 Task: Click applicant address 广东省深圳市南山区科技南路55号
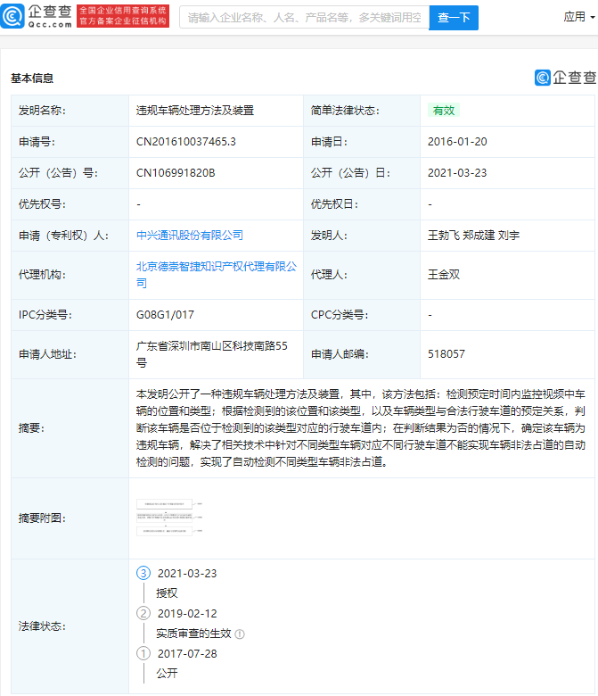[212, 354]
